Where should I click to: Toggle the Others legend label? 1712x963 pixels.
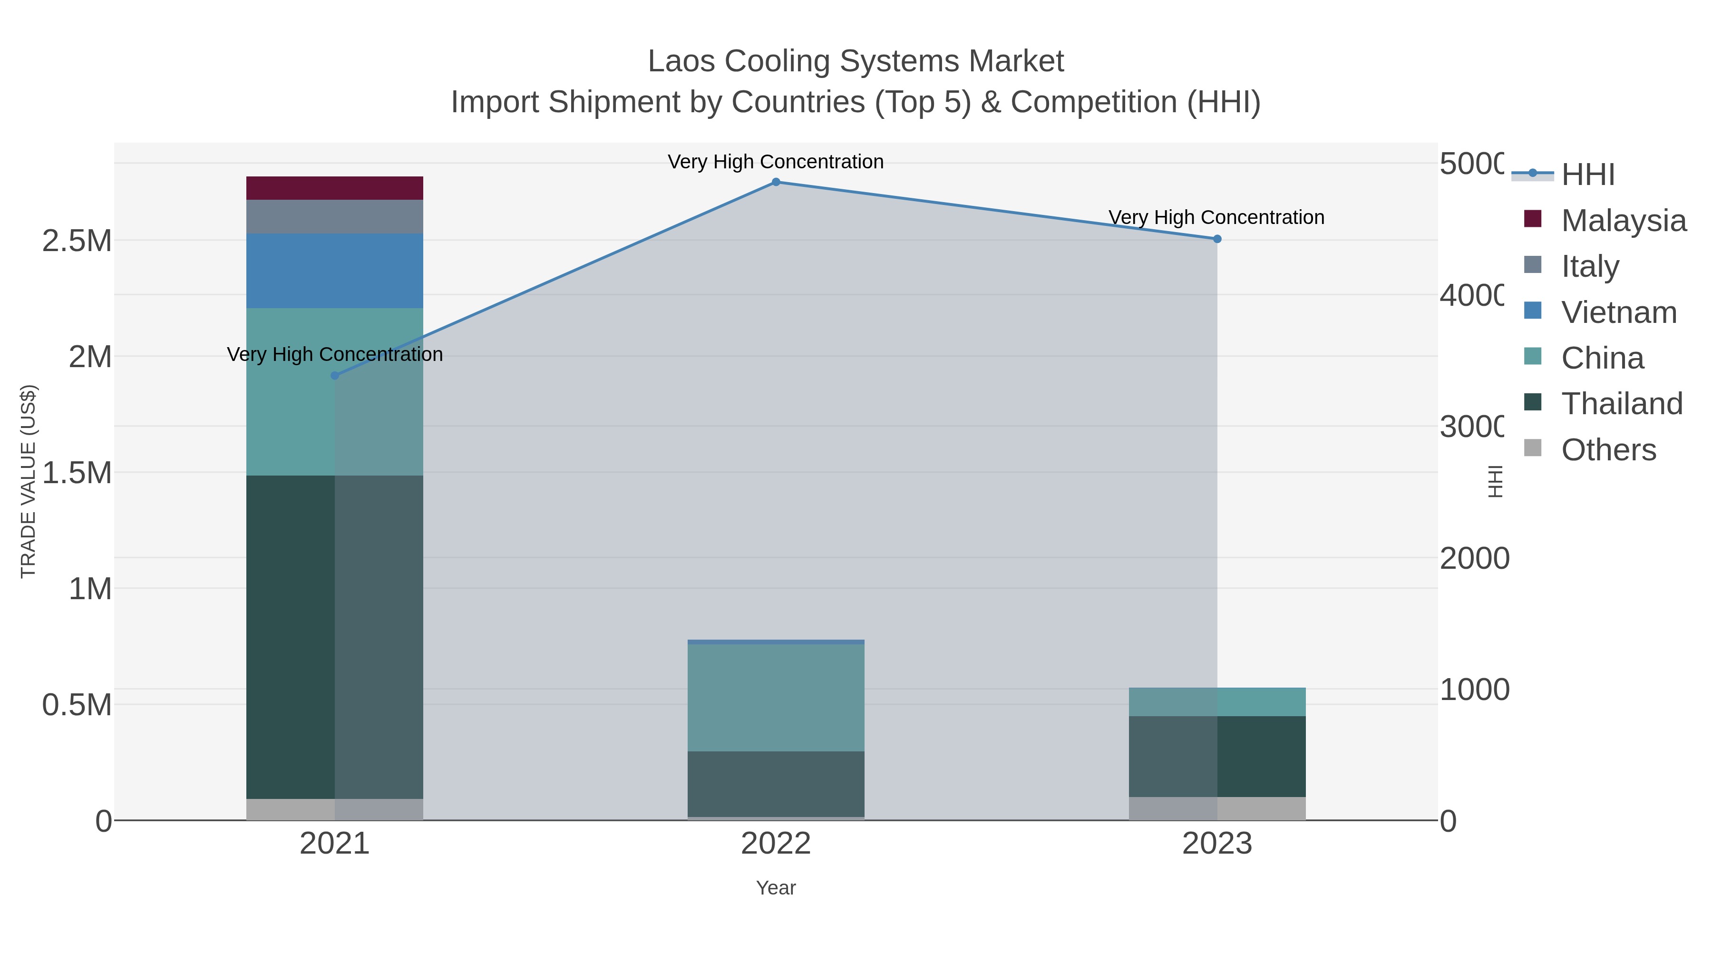point(1609,449)
